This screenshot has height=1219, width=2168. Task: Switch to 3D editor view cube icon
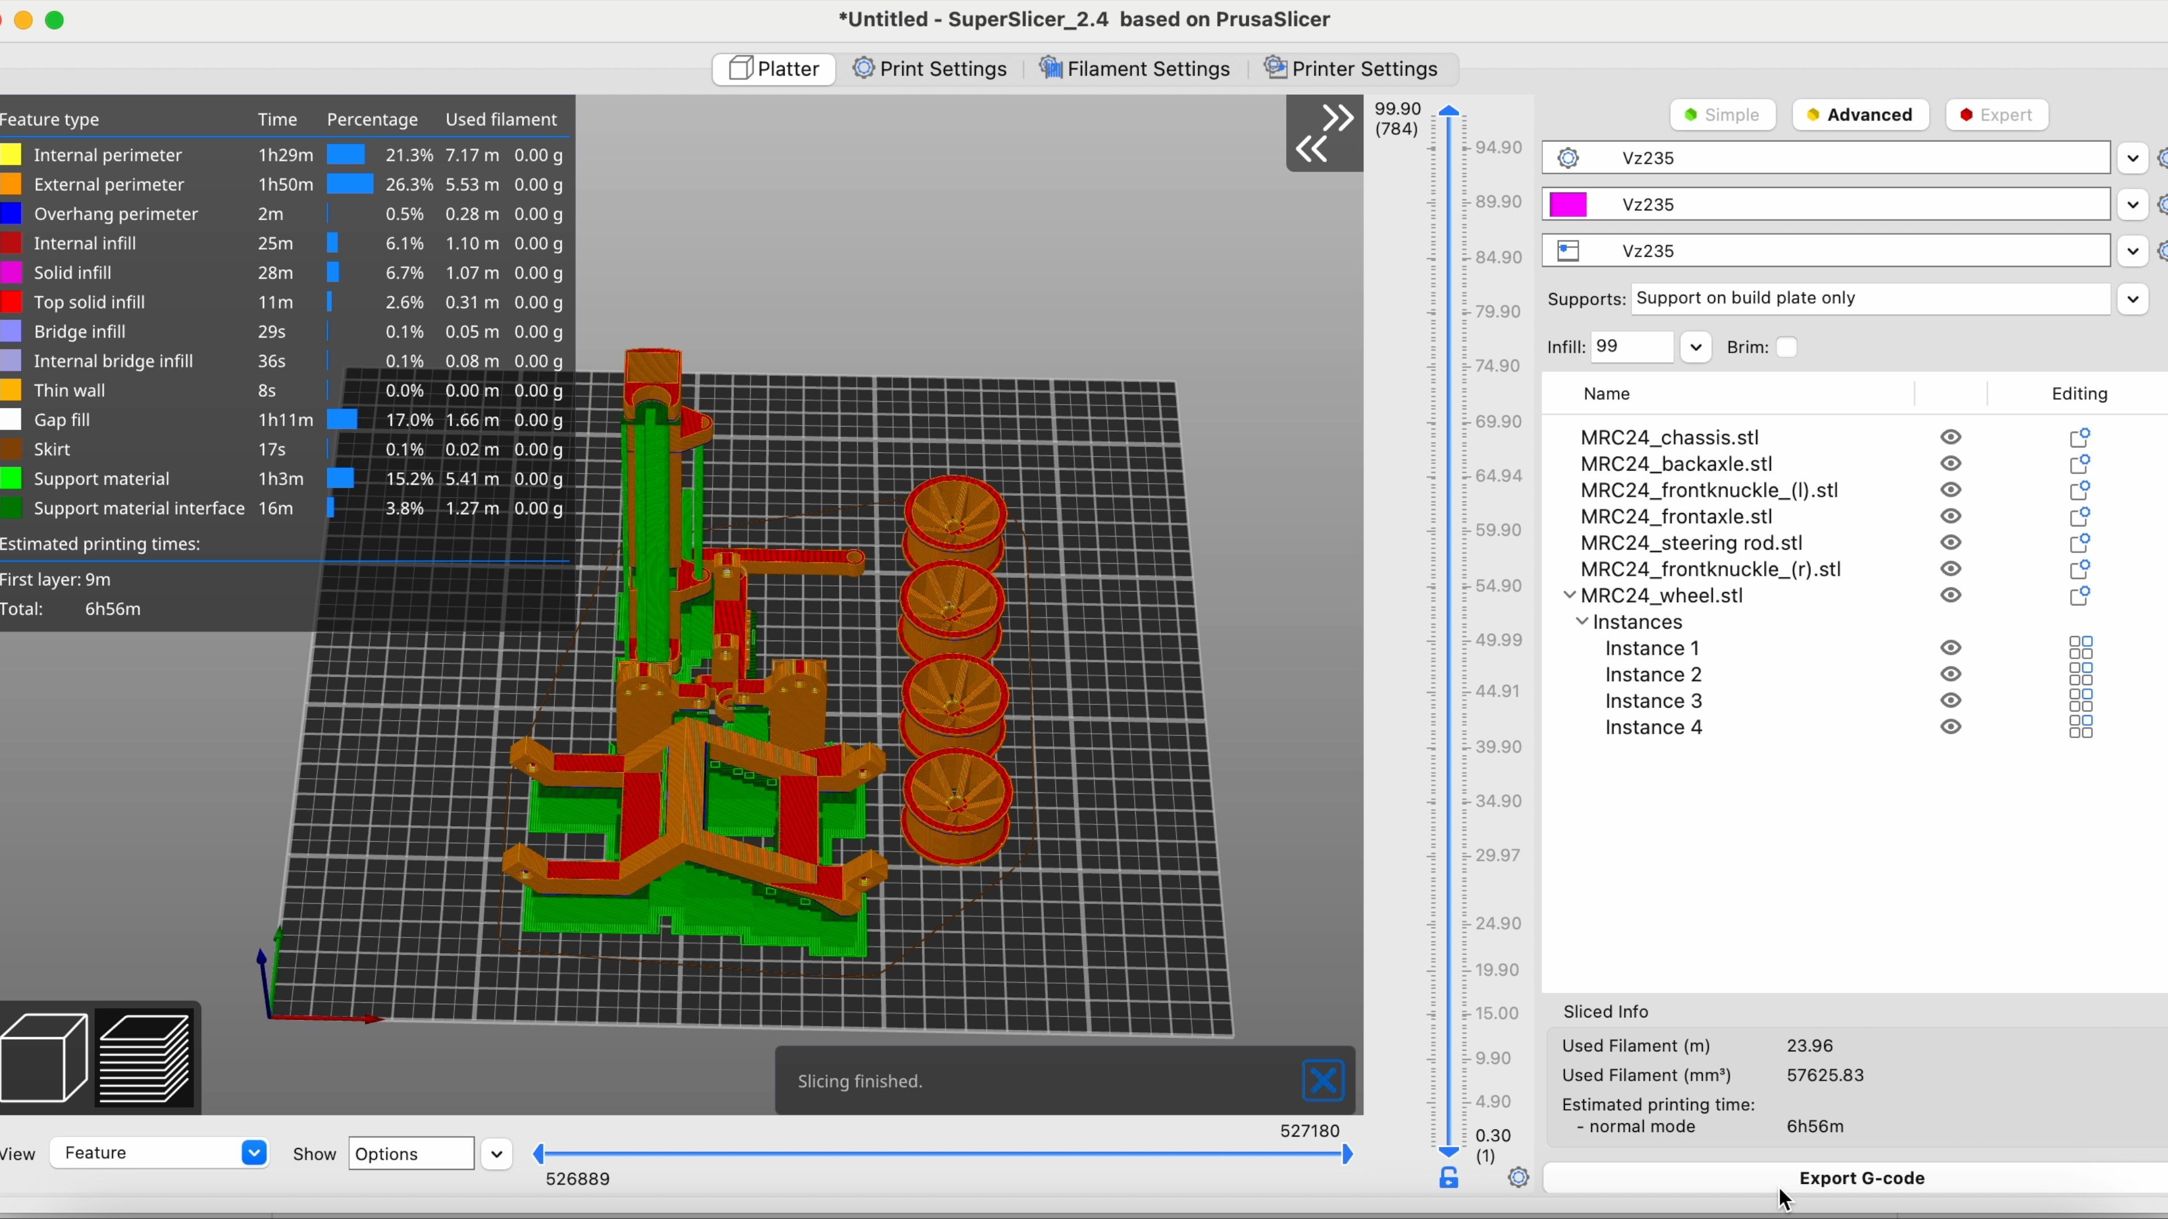click(44, 1058)
